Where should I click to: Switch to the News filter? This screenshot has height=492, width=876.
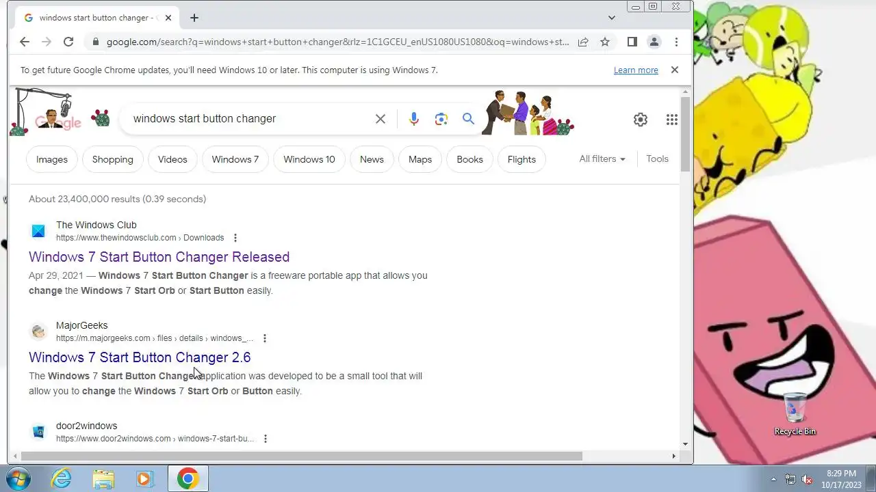(372, 159)
